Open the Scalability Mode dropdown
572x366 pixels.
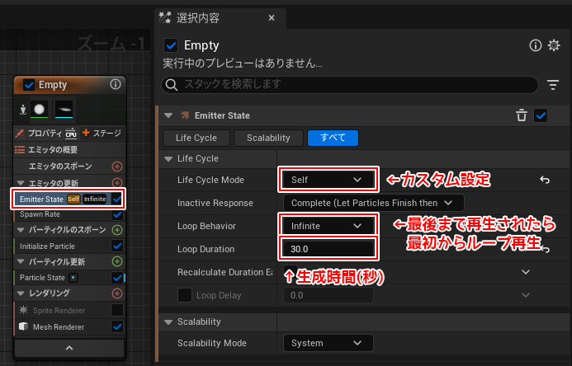coord(326,343)
